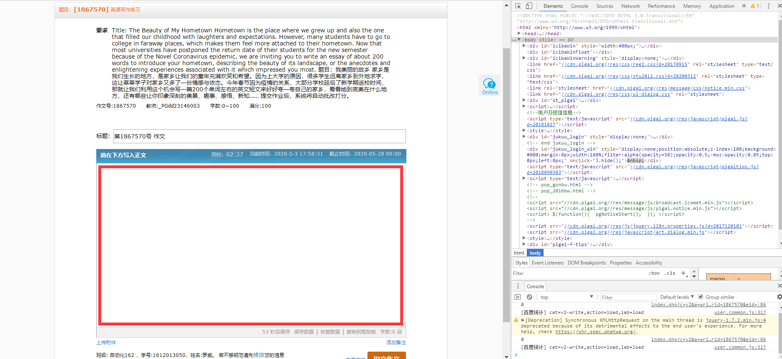Click the page vertical scrollbar thumb
Screen dimensions: 782x359
tap(506, 185)
